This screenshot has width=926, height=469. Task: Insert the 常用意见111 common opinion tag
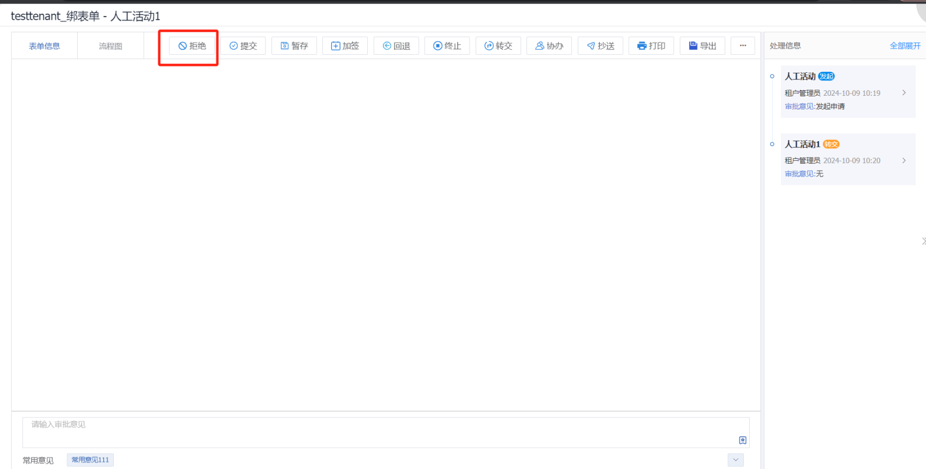click(90, 460)
